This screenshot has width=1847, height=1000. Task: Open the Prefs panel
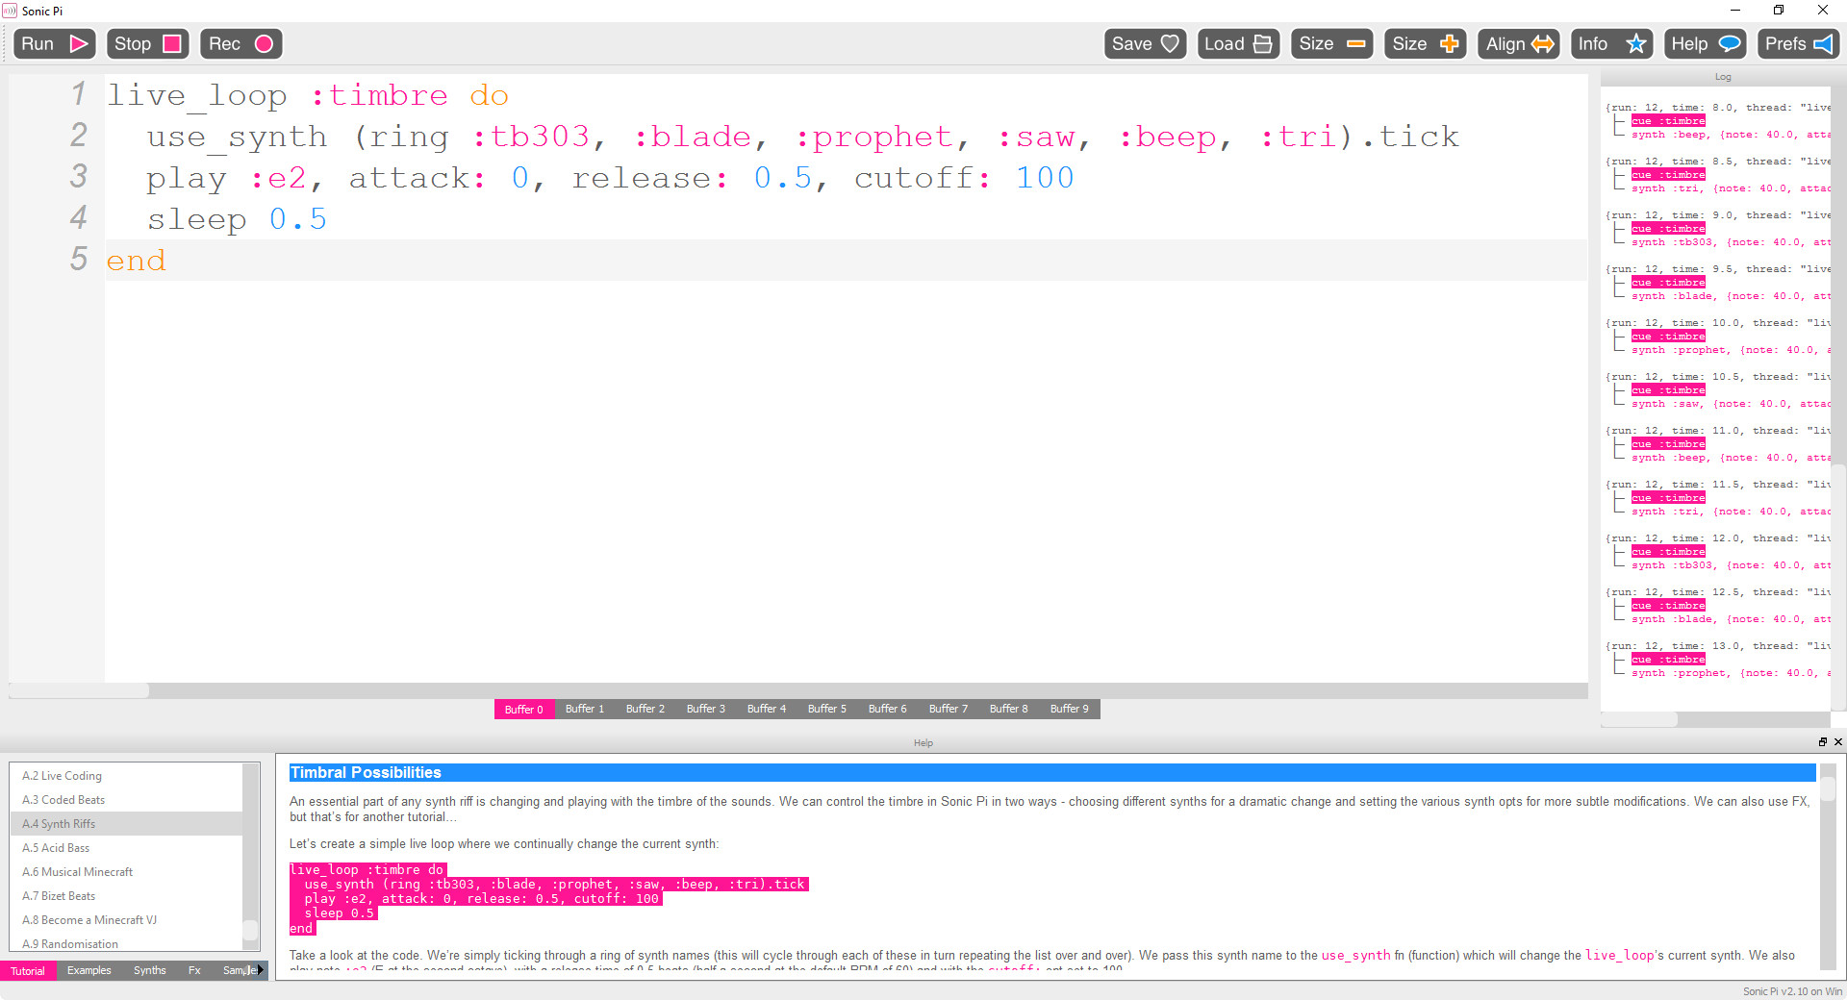[1797, 43]
